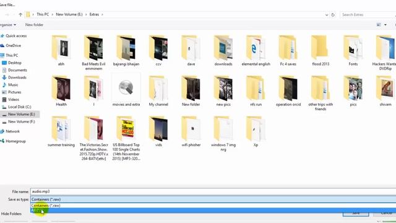Click New Volume (E:) in breadcrumb
Viewport: 396px width, 223px height.
tap(69, 14)
